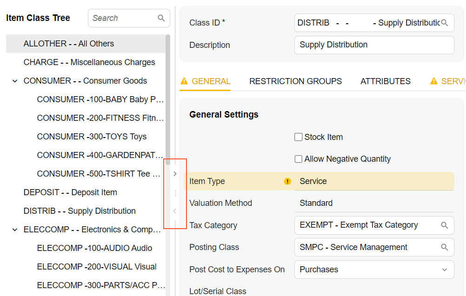Collapse the ELECCOMP Electronics node

point(15,230)
